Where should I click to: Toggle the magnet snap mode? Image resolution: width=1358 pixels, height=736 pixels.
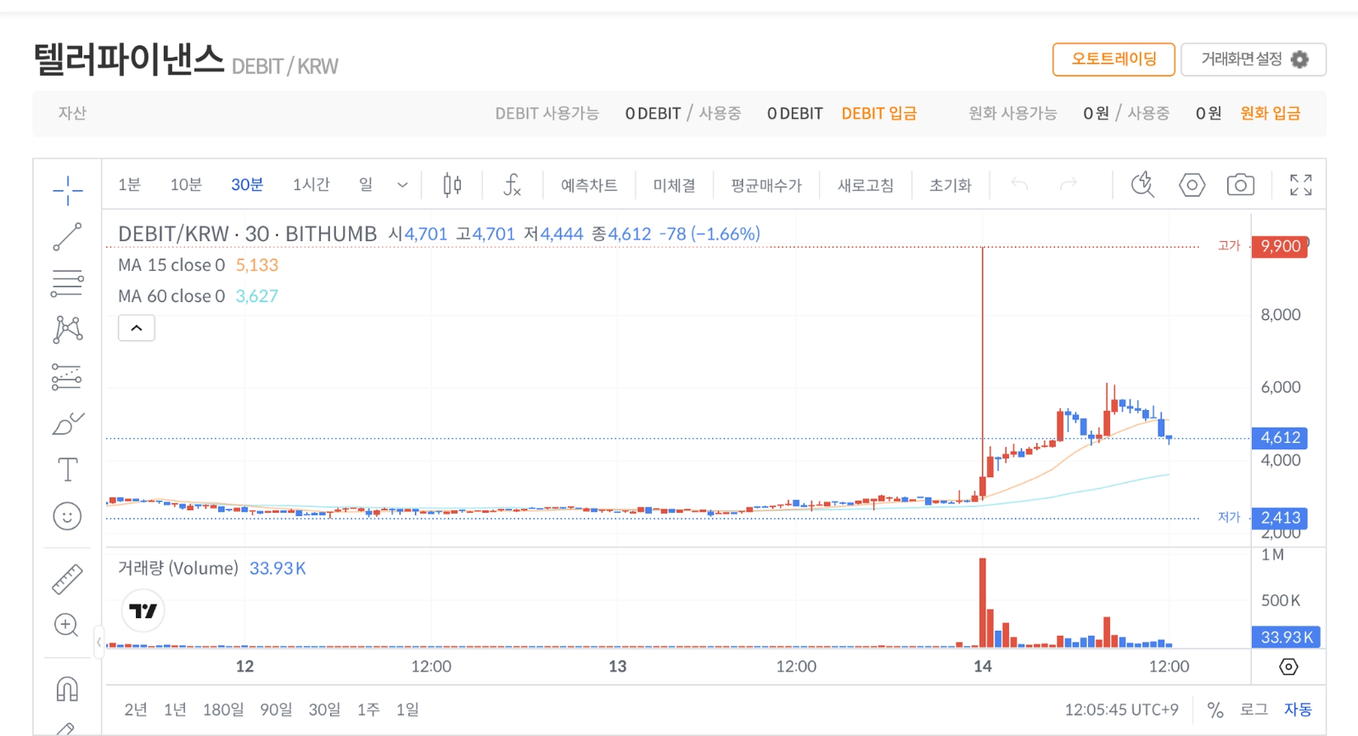pyautogui.click(x=67, y=688)
